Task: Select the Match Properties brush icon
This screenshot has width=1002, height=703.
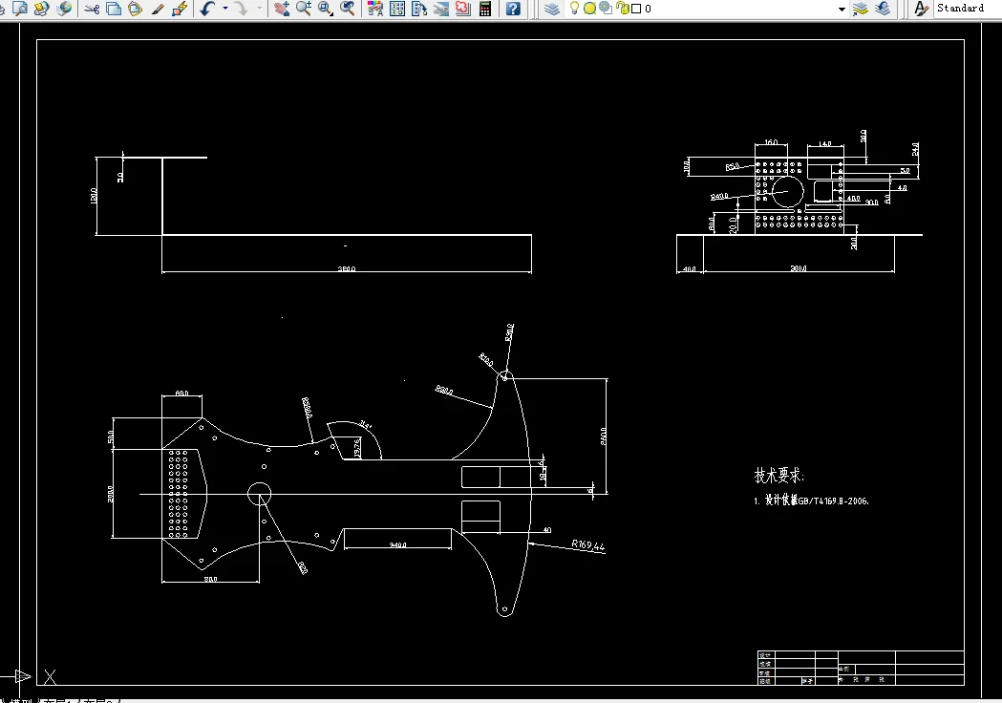Action: tap(158, 9)
